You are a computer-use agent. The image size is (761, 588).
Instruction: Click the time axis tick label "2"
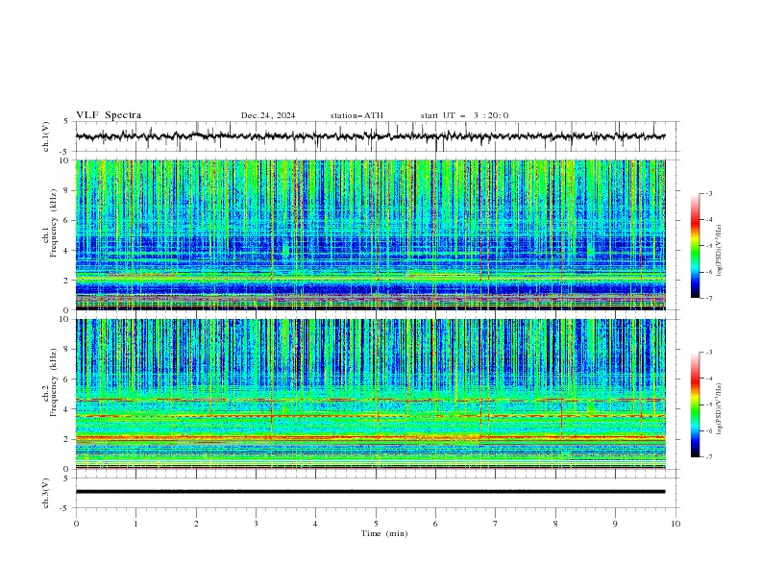(196, 524)
